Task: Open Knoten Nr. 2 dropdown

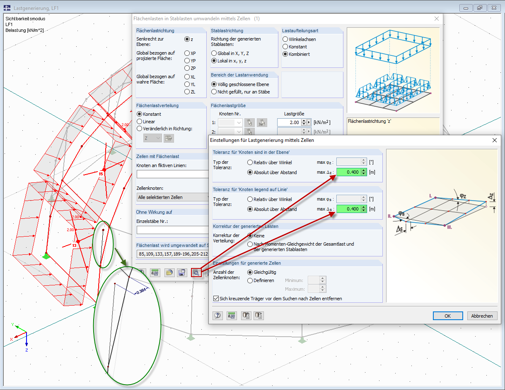Action: tap(238, 132)
